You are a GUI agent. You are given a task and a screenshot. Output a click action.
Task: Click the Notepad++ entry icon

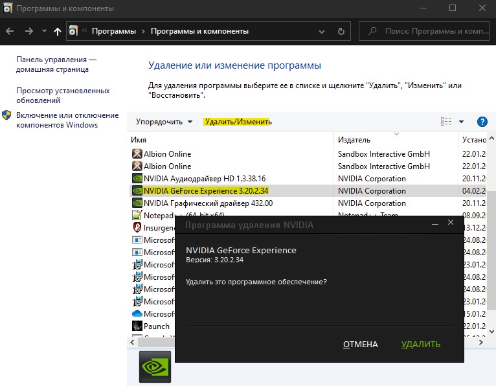137,215
